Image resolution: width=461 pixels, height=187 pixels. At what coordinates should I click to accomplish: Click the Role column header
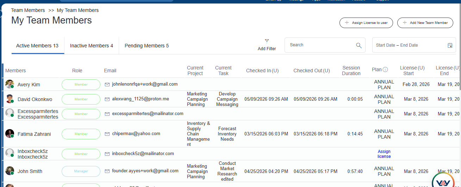77,71
